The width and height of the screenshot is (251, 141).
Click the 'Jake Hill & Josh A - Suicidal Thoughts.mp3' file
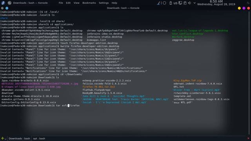[x=113, y=96]
